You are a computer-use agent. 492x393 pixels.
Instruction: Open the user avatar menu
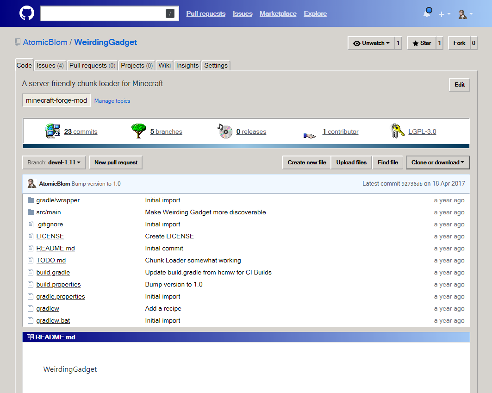pos(465,14)
